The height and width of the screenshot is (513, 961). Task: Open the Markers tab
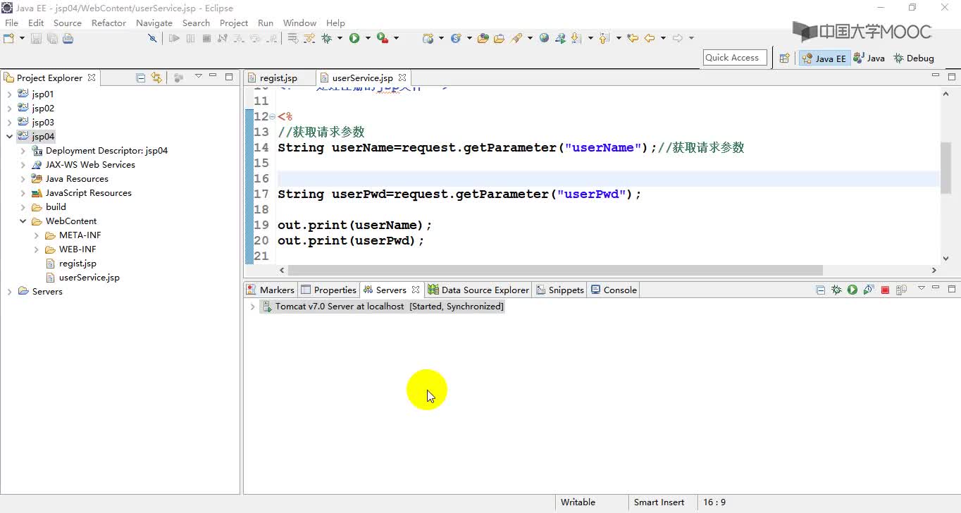[x=271, y=290]
